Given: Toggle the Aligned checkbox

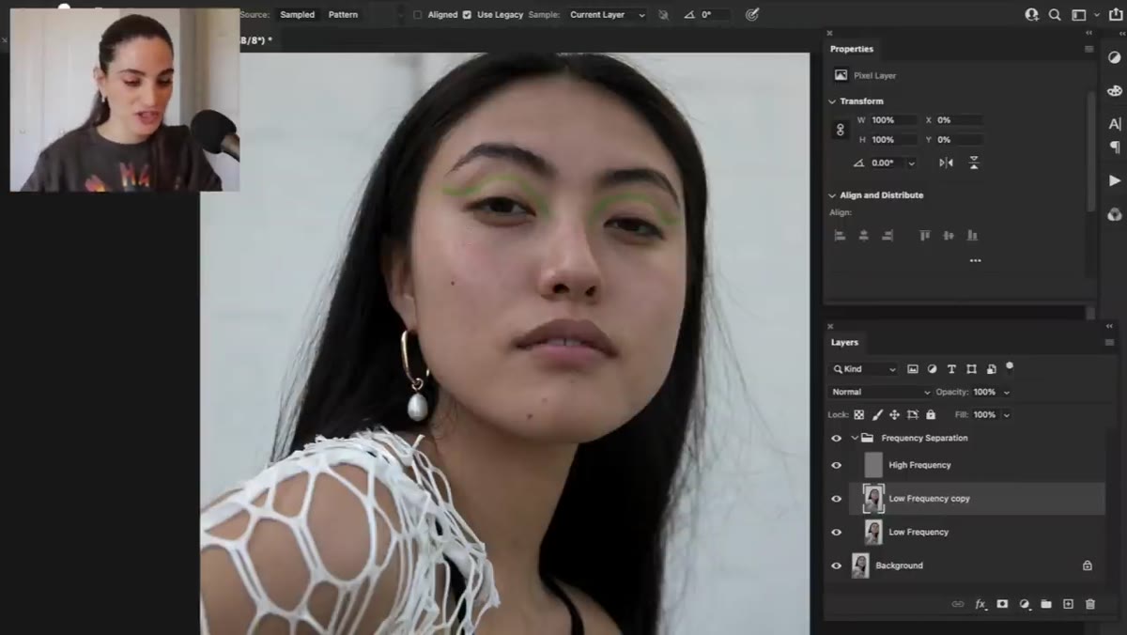Looking at the screenshot, I should (x=418, y=15).
